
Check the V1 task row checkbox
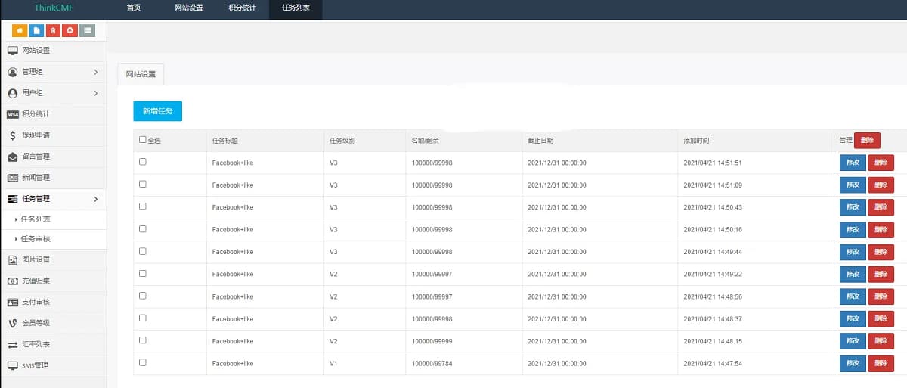143,363
